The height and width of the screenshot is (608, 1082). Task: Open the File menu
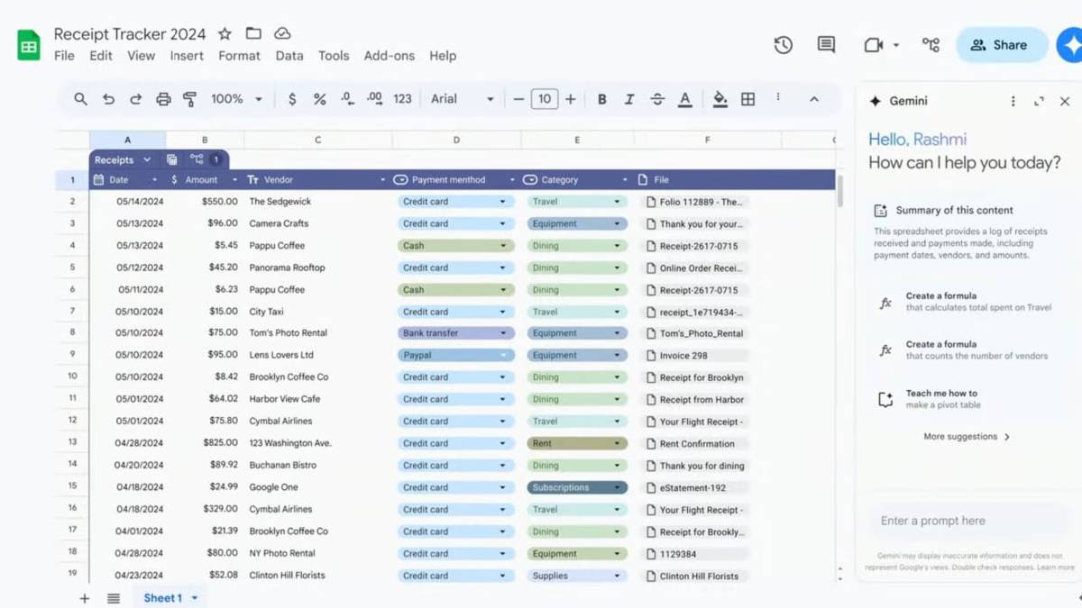coord(64,56)
